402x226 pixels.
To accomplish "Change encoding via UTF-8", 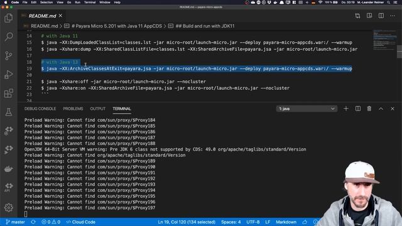I will 253,222.
